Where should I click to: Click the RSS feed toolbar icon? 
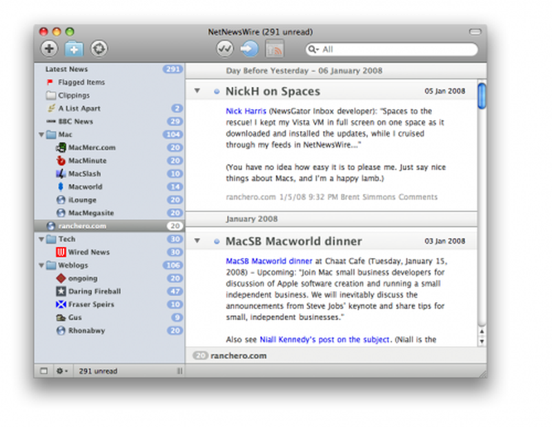274,48
